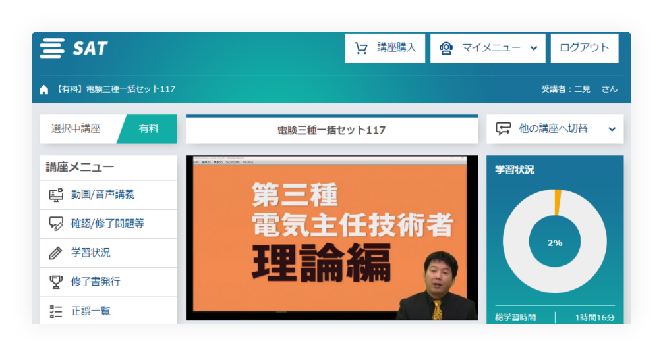Click the trophy icon for 修了書発行
Image resolution: width=663 pixels, height=356 pixels.
(x=56, y=282)
